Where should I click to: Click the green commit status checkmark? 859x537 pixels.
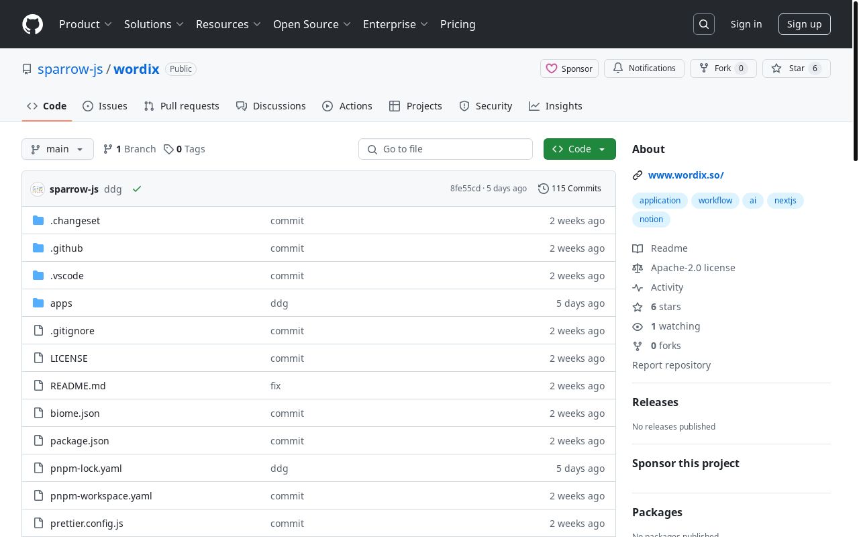coord(137,189)
